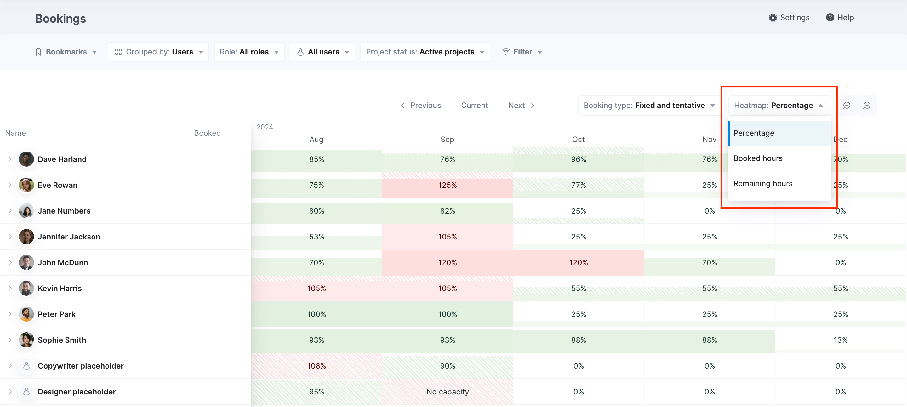The image size is (907, 407).
Task: Expand the Peter Park row
Action: [x=10, y=314]
